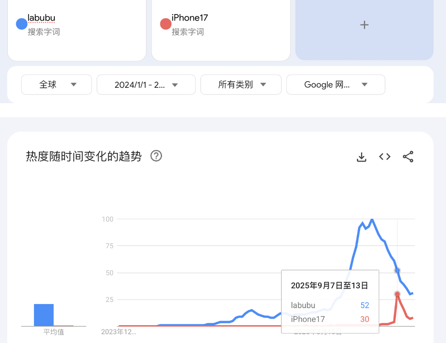
Task: Open the 所有类别 category dropdown
Action: pos(241,85)
